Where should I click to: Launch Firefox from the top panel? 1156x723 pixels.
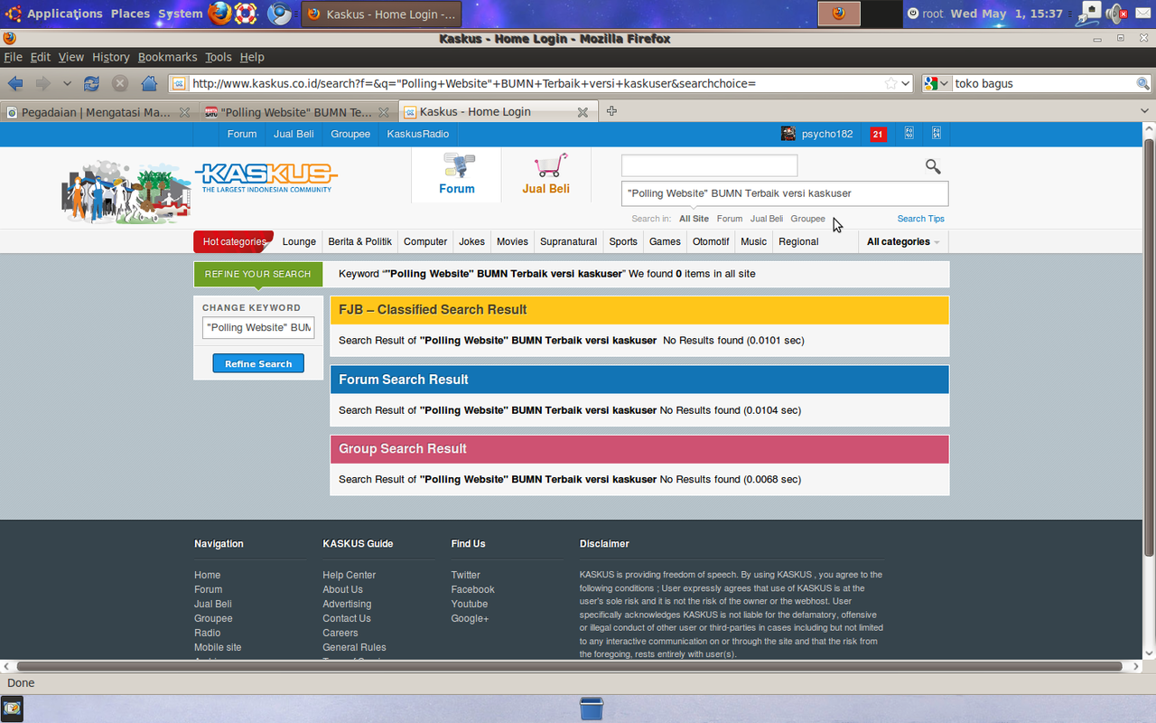(x=220, y=14)
